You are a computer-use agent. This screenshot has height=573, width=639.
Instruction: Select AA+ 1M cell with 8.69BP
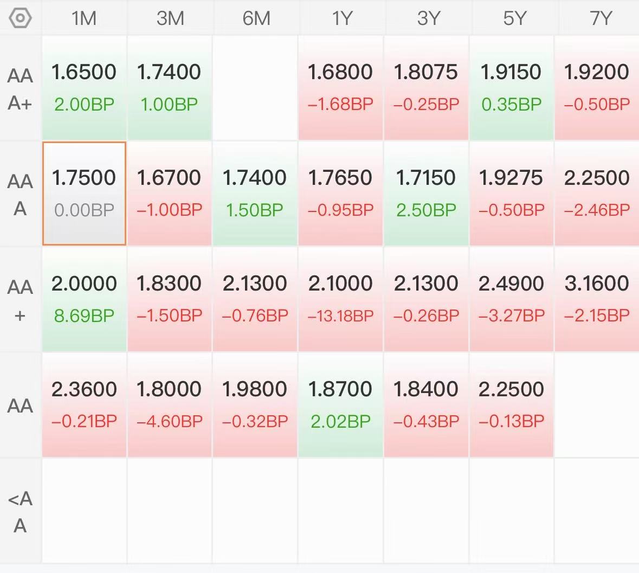click(85, 300)
